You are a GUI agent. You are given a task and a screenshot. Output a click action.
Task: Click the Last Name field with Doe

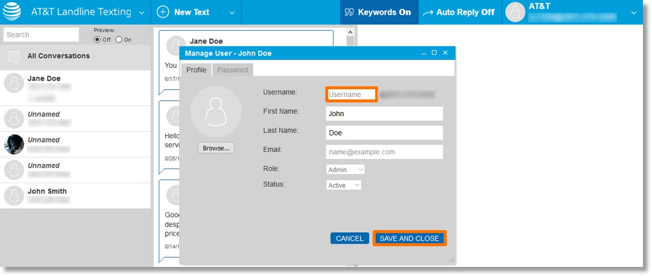384,133
